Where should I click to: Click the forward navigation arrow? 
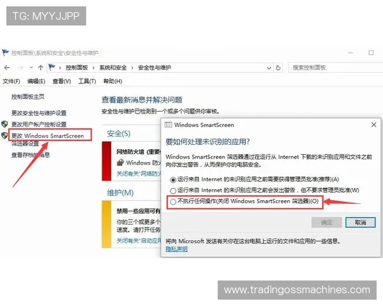click(x=21, y=68)
